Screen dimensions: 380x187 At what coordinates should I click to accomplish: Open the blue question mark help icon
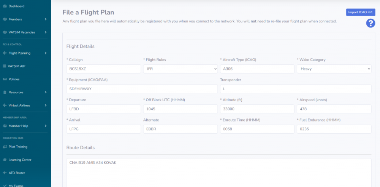(370, 23)
